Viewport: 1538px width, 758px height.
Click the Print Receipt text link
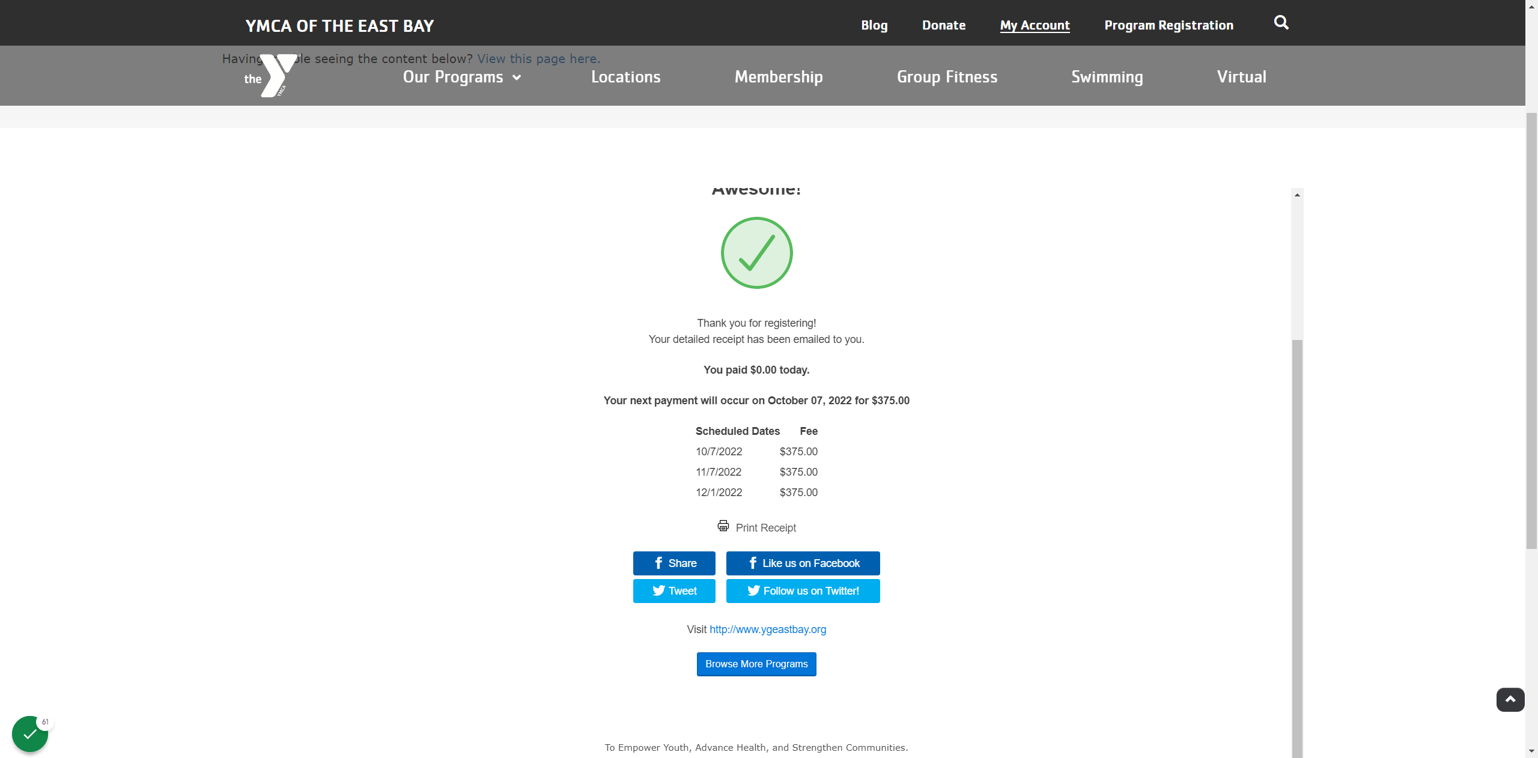[765, 528]
